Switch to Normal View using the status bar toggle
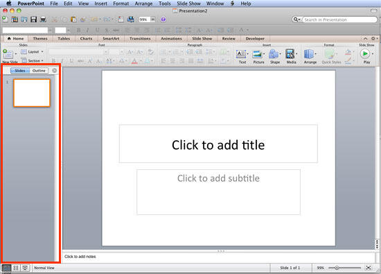 click(6, 268)
